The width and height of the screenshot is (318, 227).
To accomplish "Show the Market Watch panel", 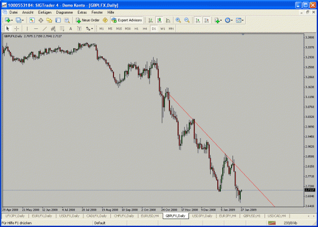I will [32, 20].
